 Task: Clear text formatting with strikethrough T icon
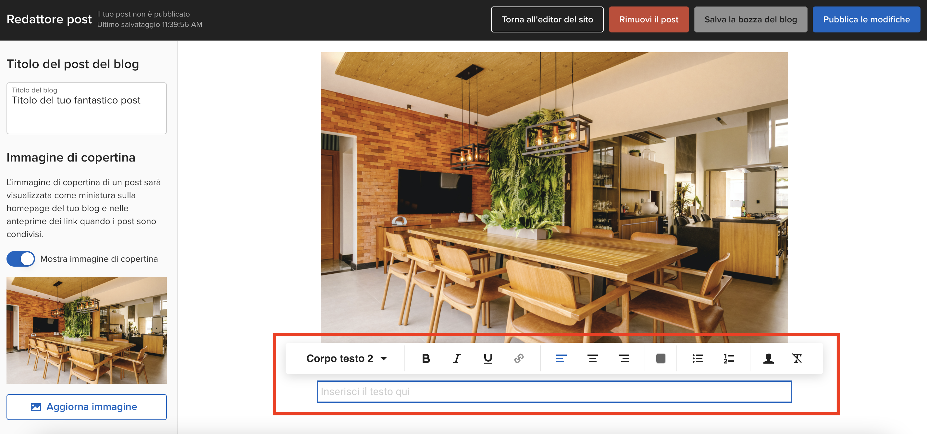click(797, 358)
